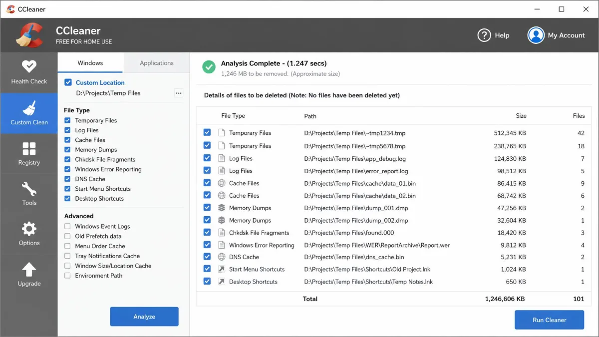Click the Window Size/Location Cache label
This screenshot has height=337, width=599.
pos(113,266)
